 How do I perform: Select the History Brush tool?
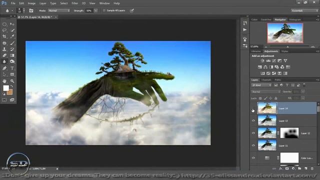pos(12,49)
